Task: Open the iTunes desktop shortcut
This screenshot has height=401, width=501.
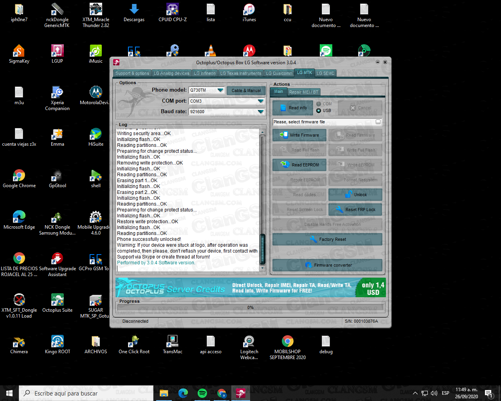Action: pyautogui.click(x=249, y=13)
